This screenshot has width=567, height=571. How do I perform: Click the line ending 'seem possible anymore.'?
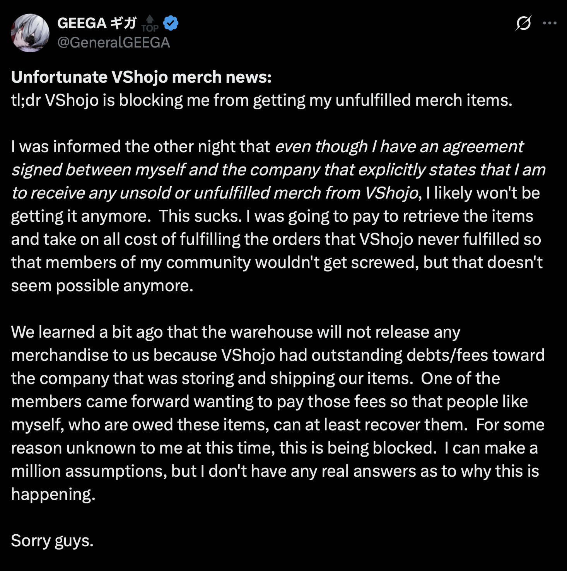(x=102, y=286)
